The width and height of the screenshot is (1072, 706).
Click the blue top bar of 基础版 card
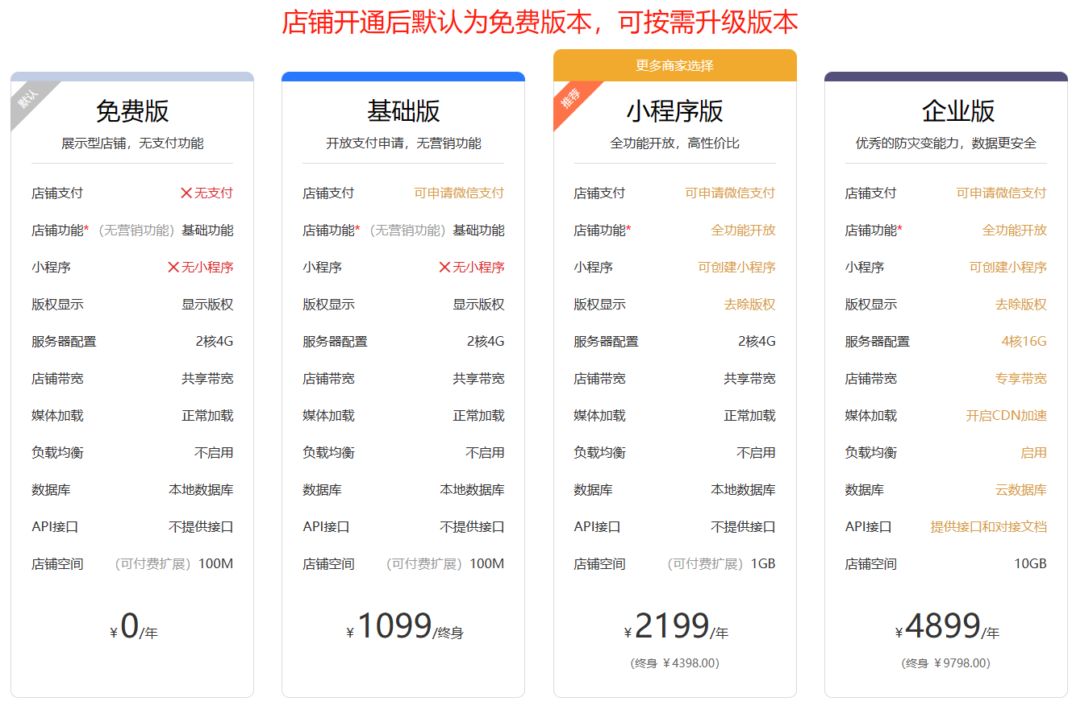(403, 77)
